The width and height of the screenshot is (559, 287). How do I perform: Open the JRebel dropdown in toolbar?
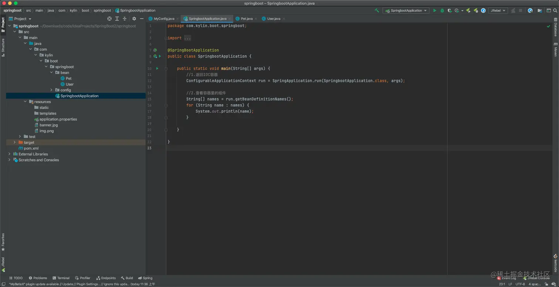(x=498, y=11)
